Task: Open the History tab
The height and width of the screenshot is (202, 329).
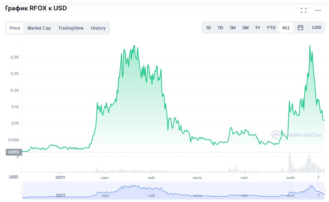Action: click(98, 28)
